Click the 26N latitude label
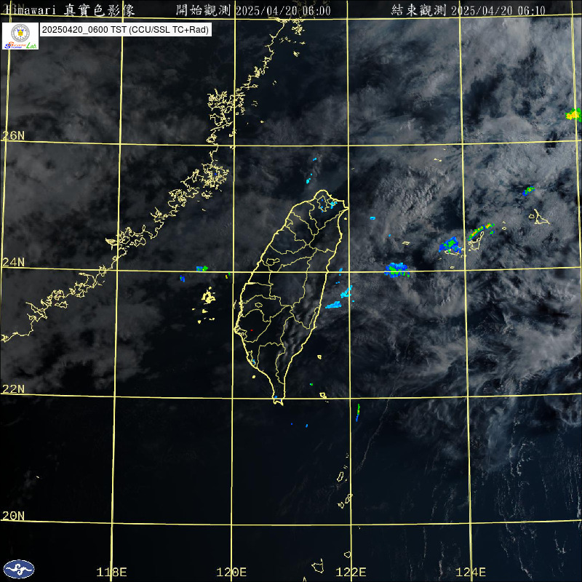This screenshot has height=582, width=582. 13,135
